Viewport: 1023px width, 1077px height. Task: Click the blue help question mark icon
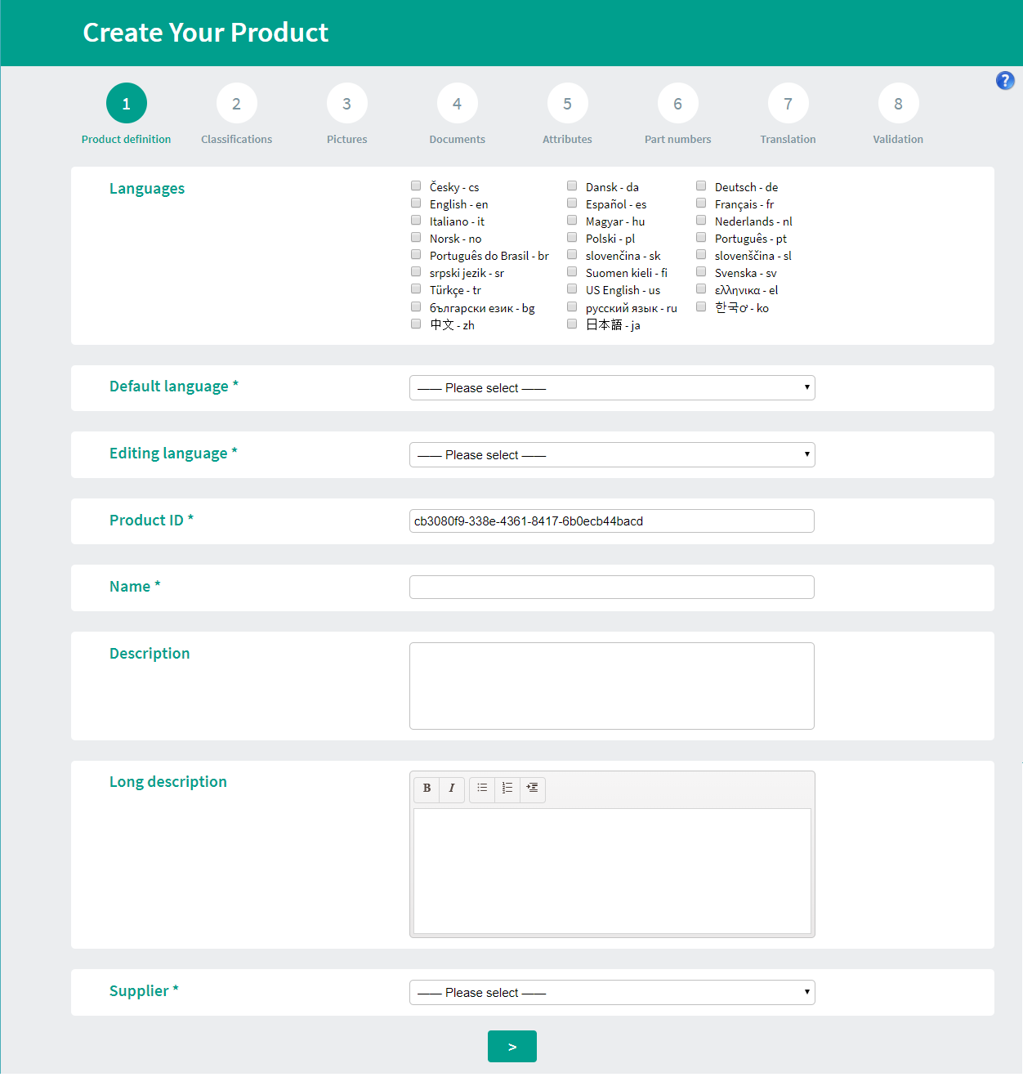(1005, 80)
